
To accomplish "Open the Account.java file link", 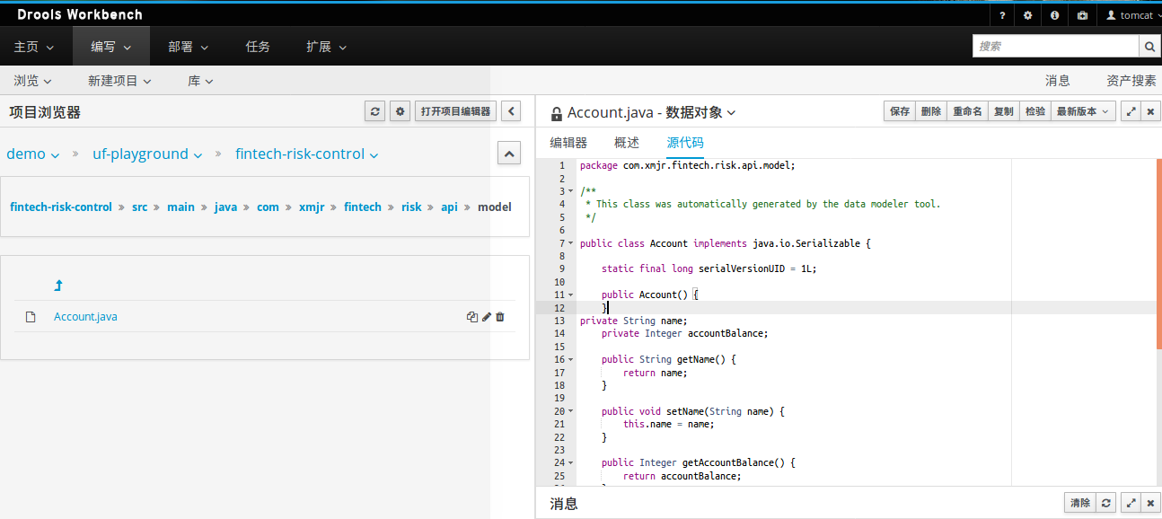I will click(85, 317).
